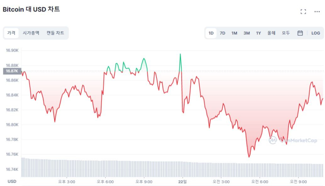Open the three-dot more options menu
The height and width of the screenshot is (186, 325).
click(x=317, y=12)
